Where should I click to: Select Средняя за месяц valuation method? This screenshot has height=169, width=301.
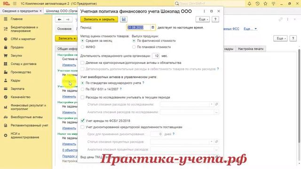[83, 41]
